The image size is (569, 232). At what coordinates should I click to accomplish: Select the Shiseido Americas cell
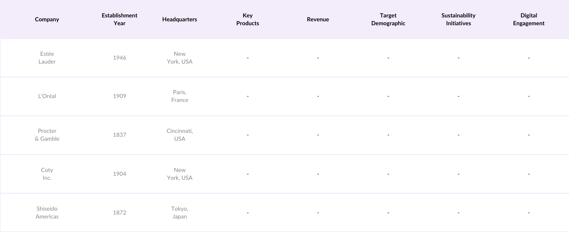(x=47, y=212)
